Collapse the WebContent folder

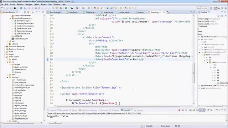click(x=5, y=57)
